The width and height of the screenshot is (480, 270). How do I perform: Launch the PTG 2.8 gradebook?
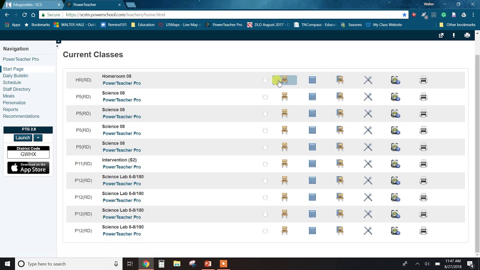click(23, 138)
